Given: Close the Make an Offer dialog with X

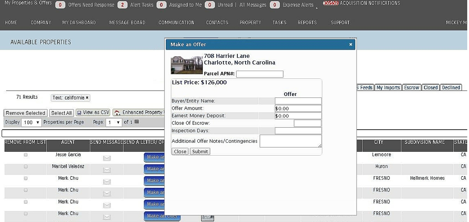Looking at the screenshot, I should pos(351,45).
